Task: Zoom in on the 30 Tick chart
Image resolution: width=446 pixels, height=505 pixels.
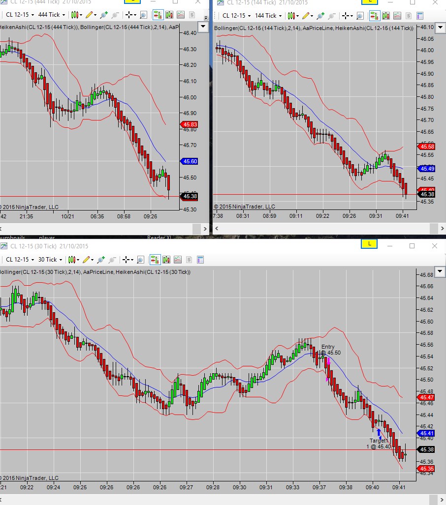Action: [101, 260]
